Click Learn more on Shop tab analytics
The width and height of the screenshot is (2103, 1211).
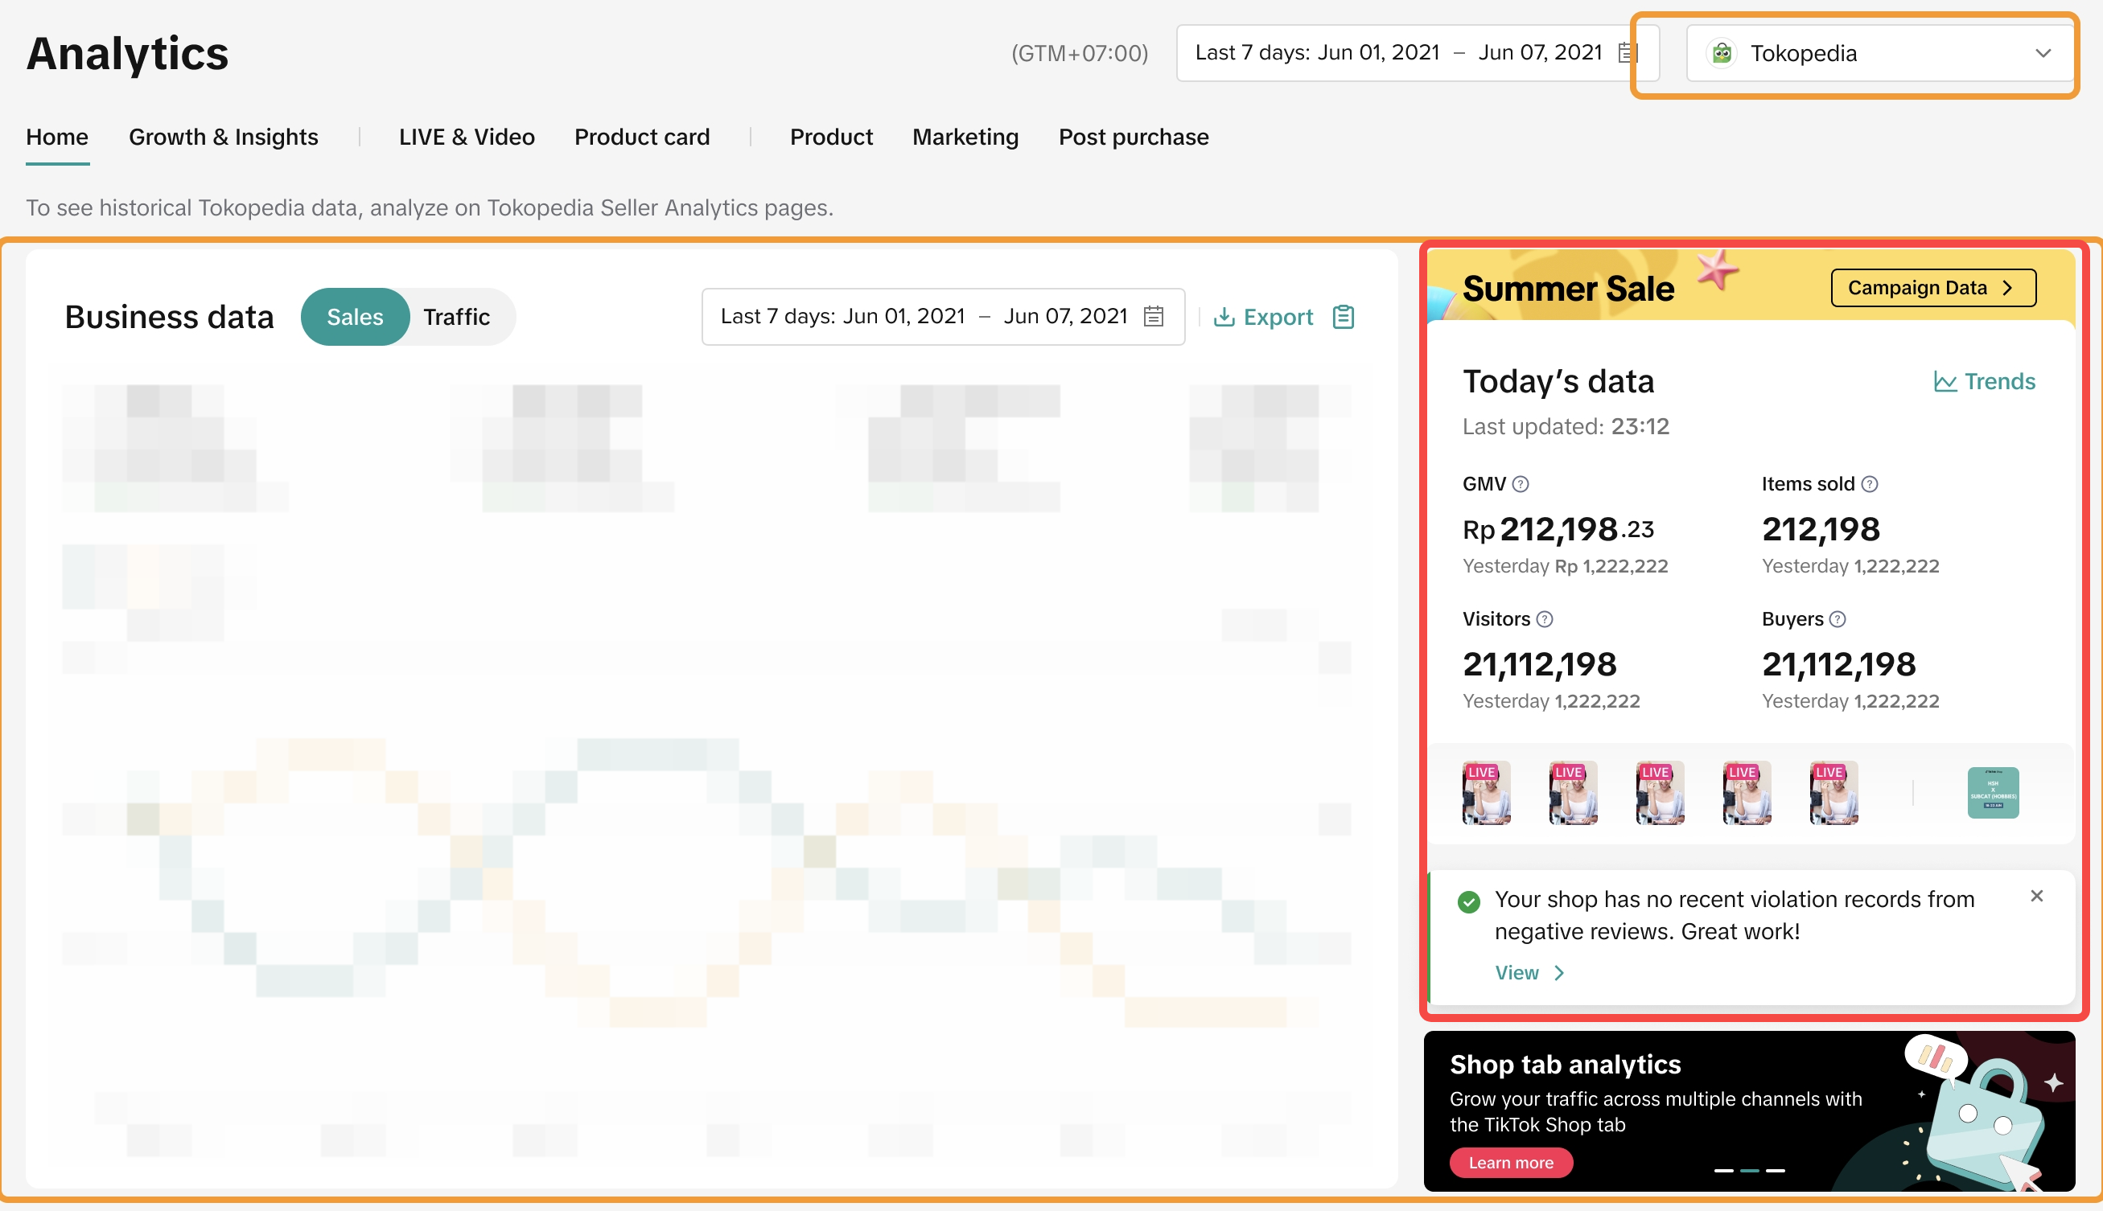1510,1163
